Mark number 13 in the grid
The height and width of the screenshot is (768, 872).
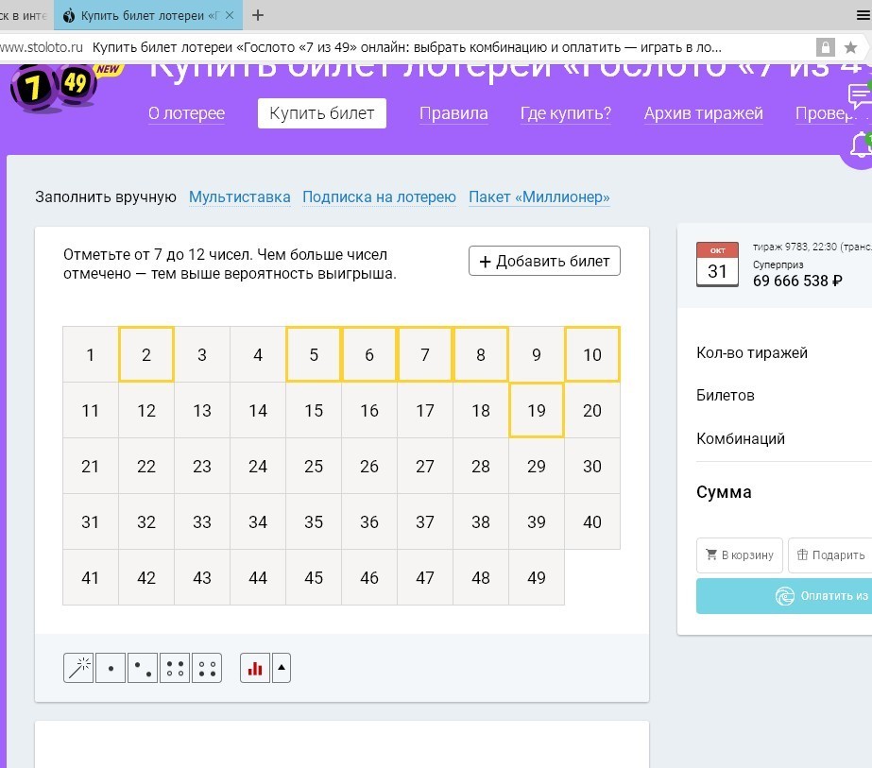point(202,410)
